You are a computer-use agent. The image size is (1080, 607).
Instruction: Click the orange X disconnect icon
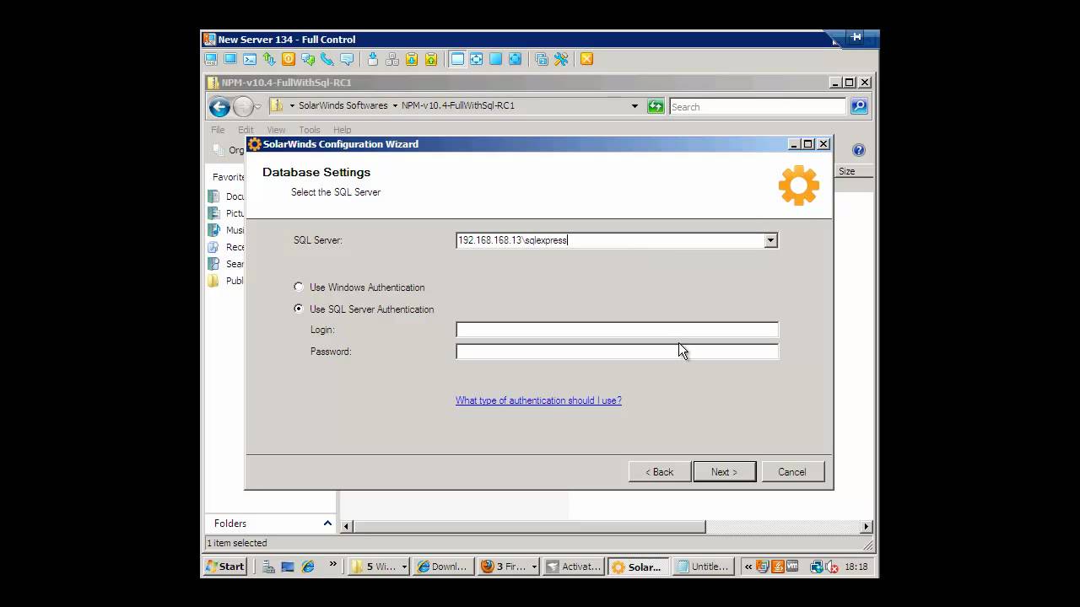pos(586,59)
